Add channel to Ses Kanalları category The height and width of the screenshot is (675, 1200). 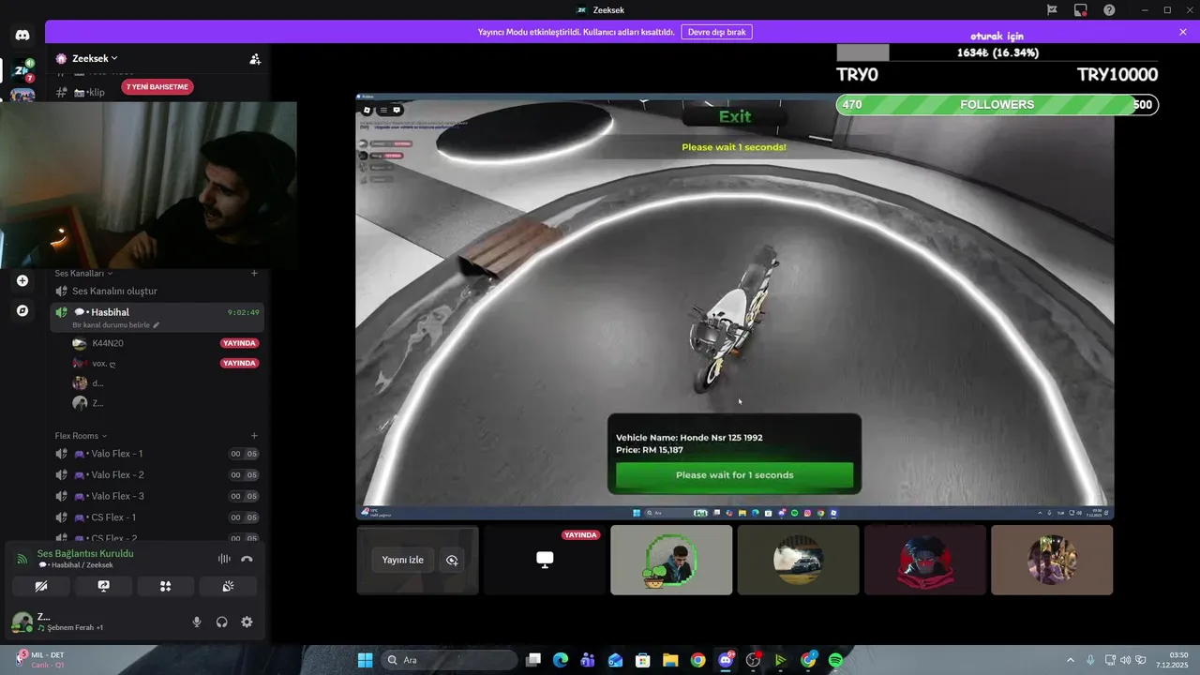click(254, 273)
